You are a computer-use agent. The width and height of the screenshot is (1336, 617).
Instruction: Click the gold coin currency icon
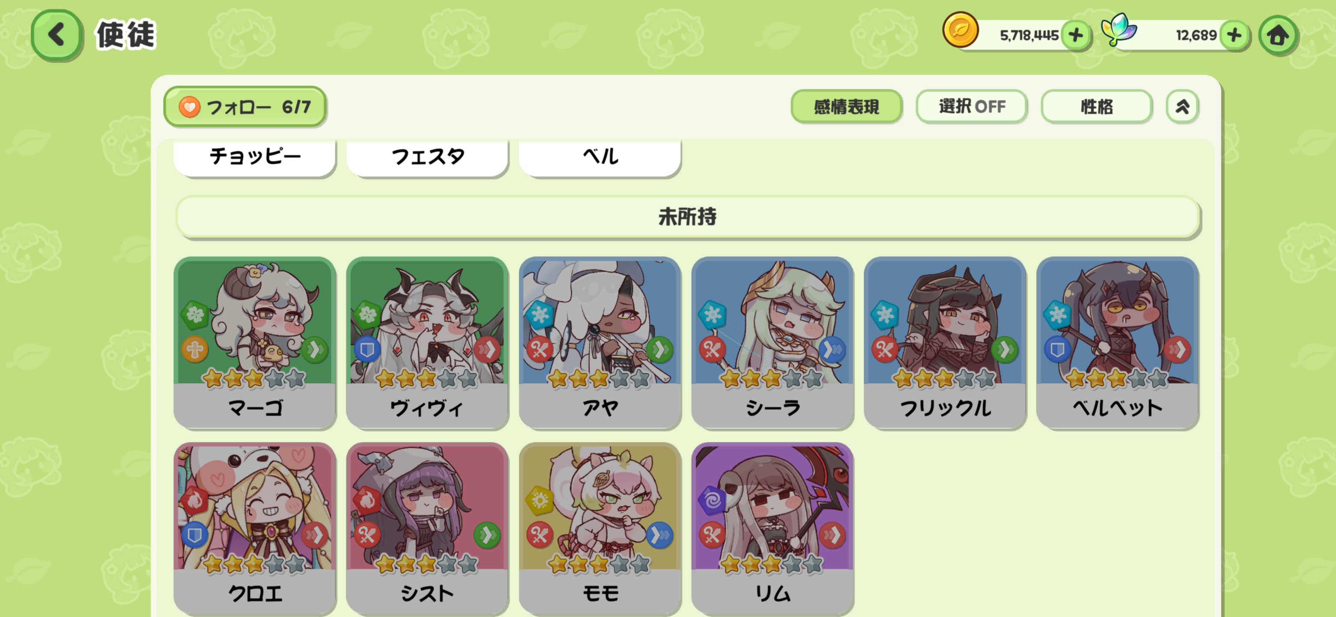pyautogui.click(x=960, y=30)
